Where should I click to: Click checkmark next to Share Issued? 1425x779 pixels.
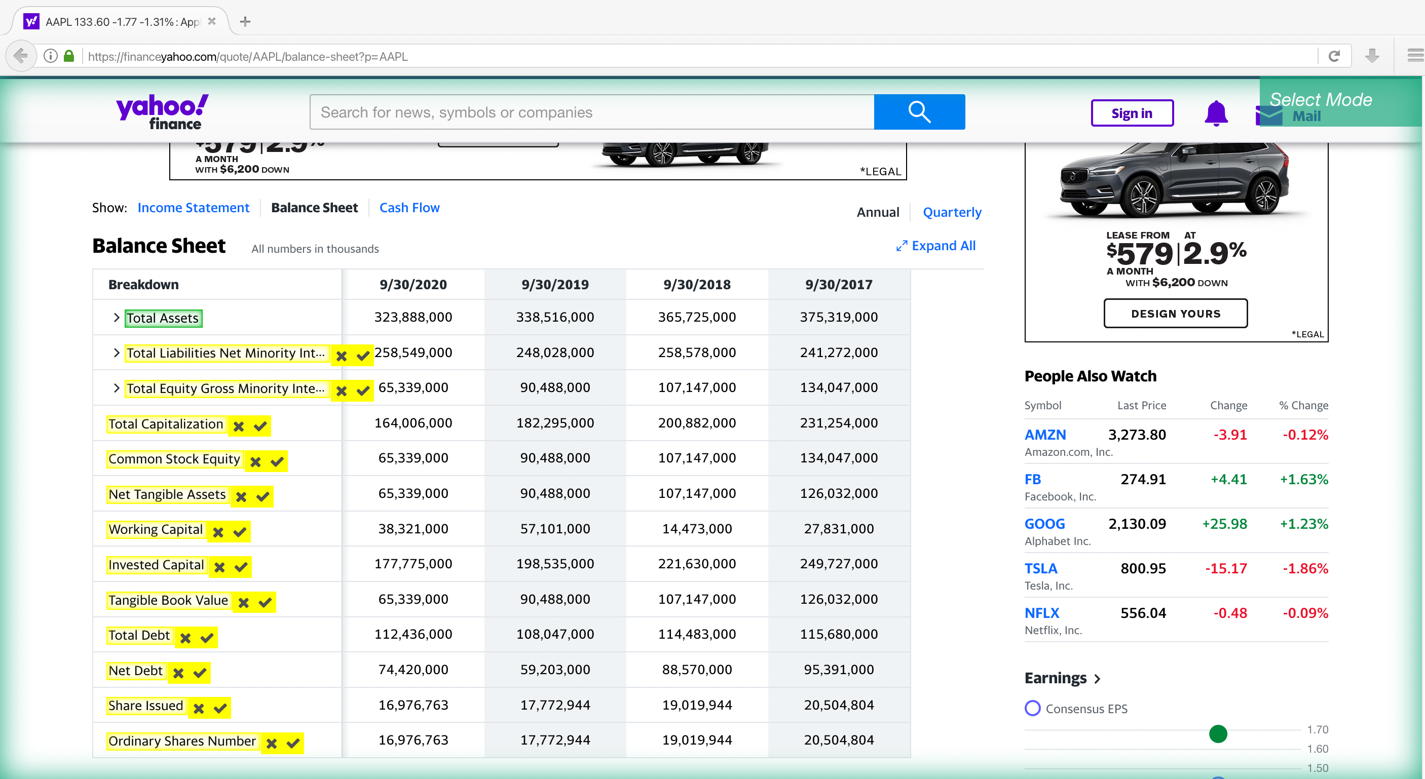pyautogui.click(x=220, y=708)
